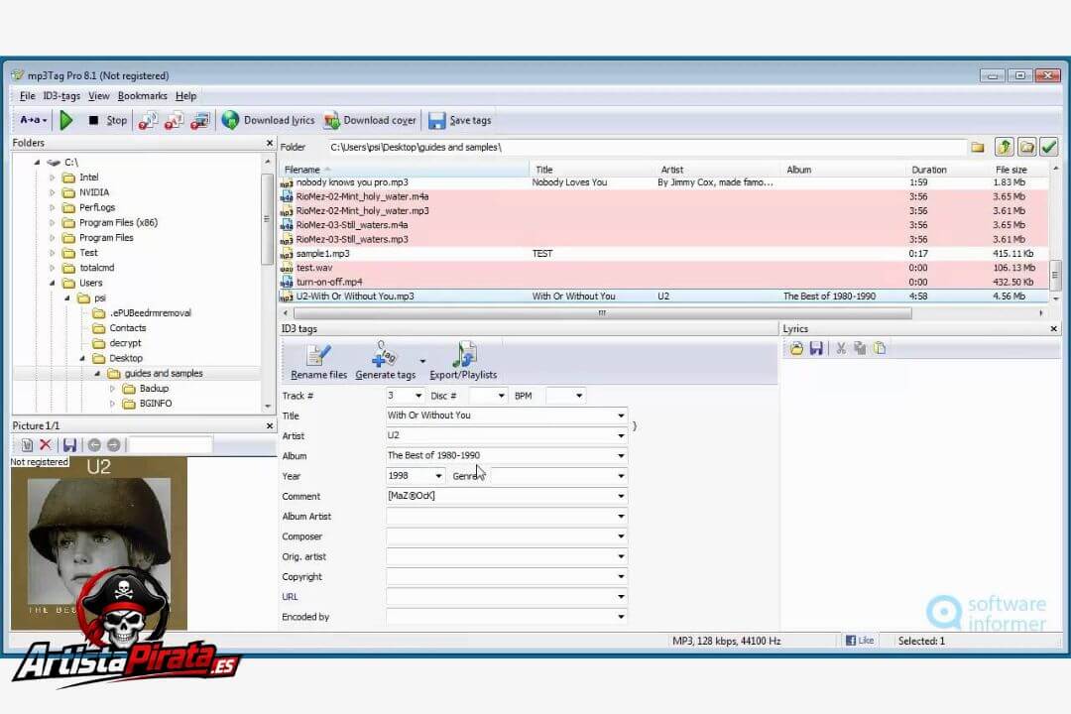Click the load picture icon in Picture panel
The height and width of the screenshot is (714, 1071).
(27, 445)
